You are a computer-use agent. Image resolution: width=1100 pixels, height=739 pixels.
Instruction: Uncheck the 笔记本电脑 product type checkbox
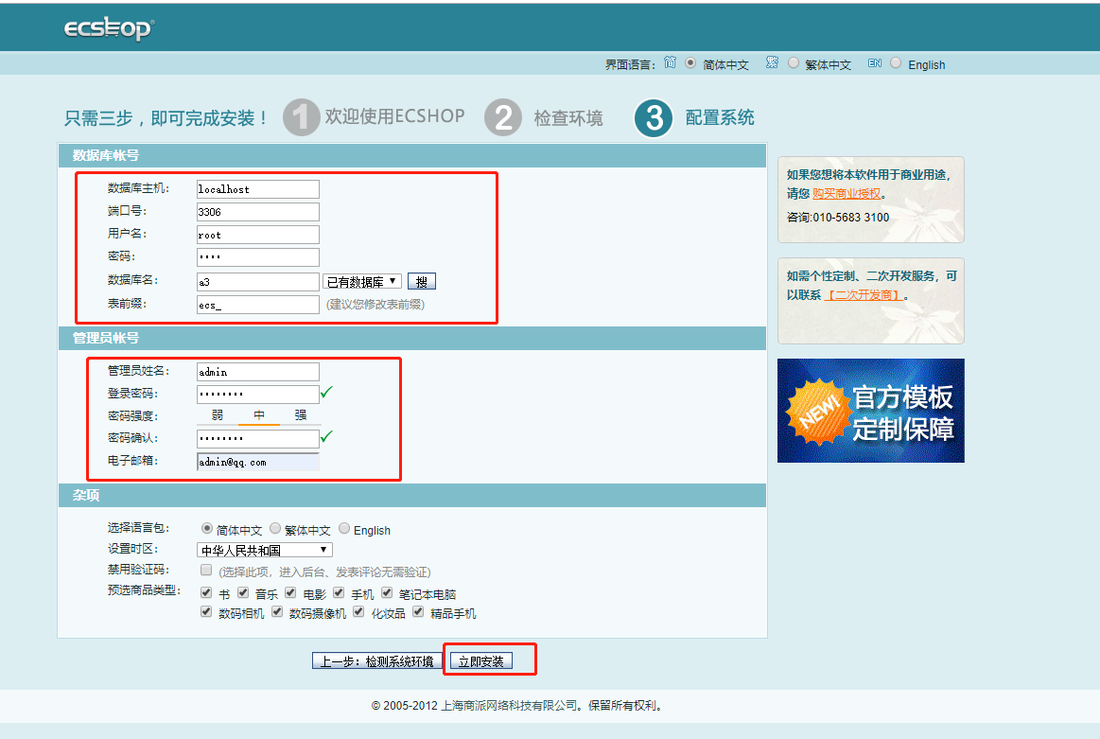(x=387, y=593)
